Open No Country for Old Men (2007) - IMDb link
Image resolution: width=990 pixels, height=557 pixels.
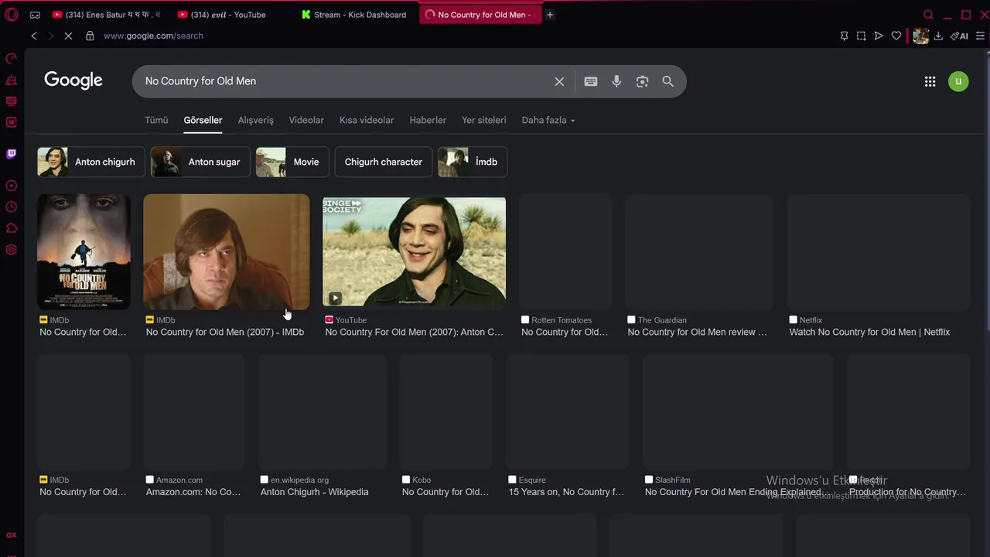coord(225,332)
